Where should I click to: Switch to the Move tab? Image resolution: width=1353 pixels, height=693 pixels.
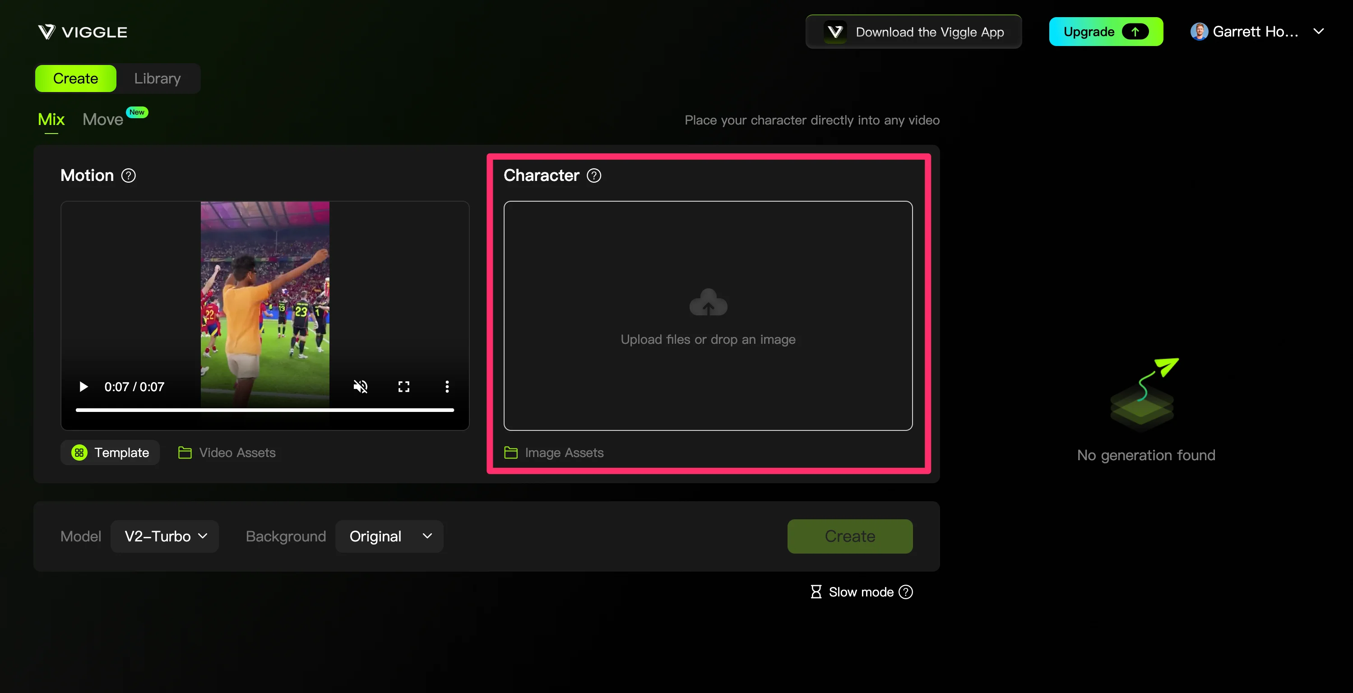pyautogui.click(x=103, y=120)
